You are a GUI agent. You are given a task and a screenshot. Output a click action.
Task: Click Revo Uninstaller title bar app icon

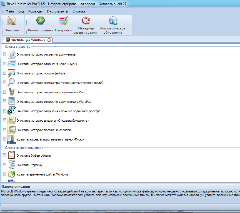3,4
